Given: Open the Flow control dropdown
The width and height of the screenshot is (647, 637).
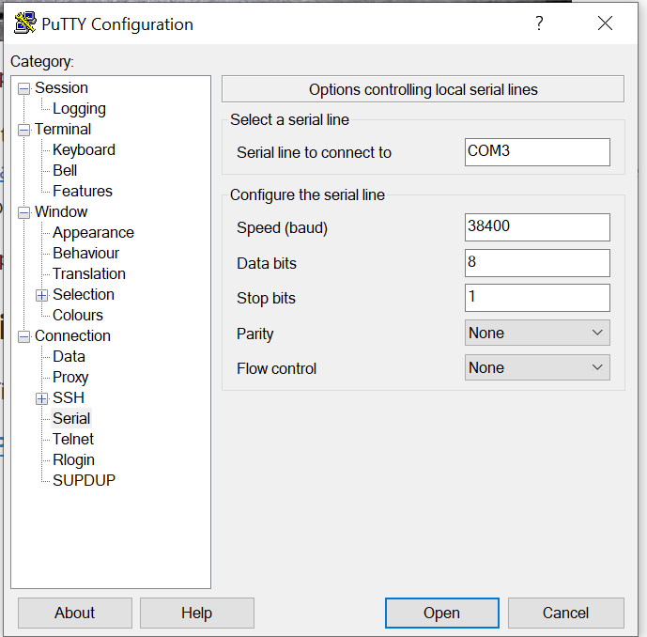Looking at the screenshot, I should coord(537,367).
